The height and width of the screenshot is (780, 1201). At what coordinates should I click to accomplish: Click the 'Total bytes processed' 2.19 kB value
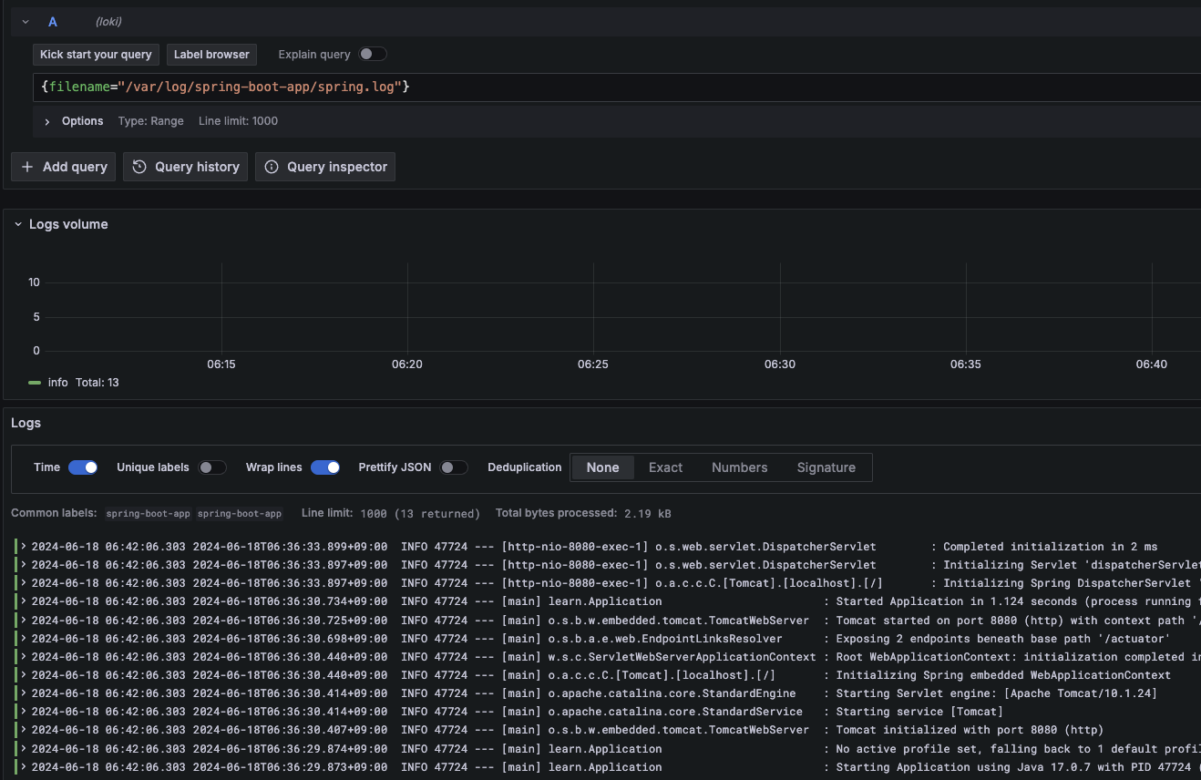click(648, 514)
